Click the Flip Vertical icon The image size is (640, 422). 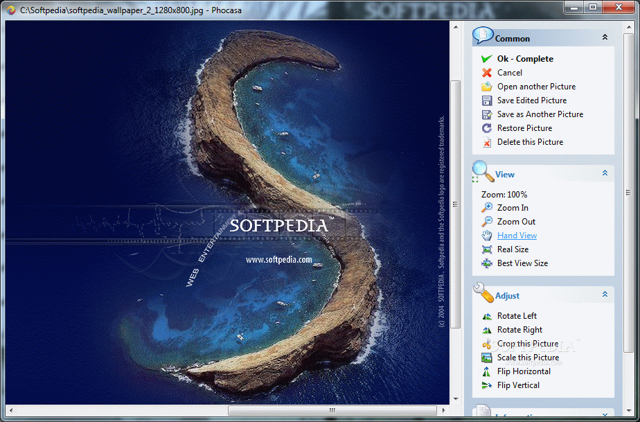[486, 385]
